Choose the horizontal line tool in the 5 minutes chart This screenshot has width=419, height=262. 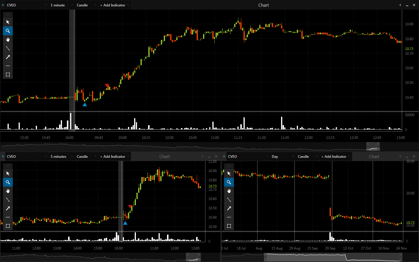pos(8,217)
